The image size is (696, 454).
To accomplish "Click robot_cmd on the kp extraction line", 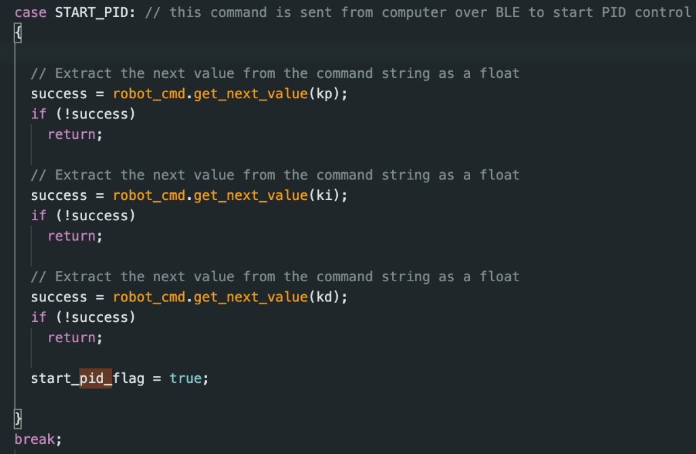I will 149,94.
